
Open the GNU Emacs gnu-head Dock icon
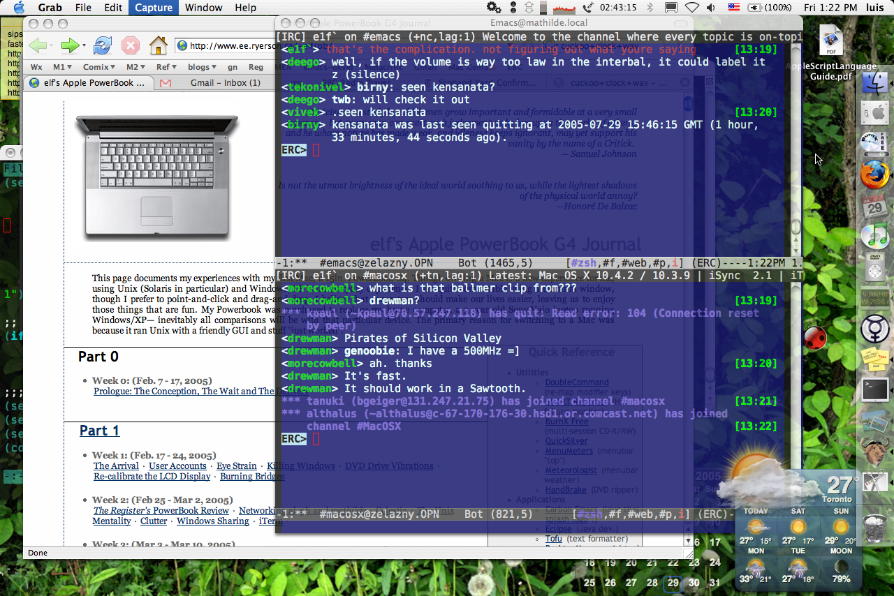click(874, 452)
